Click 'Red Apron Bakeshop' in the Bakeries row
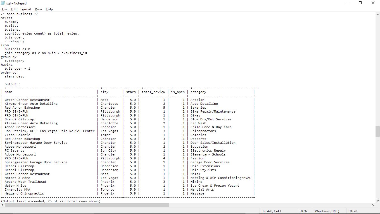 point(22,108)
